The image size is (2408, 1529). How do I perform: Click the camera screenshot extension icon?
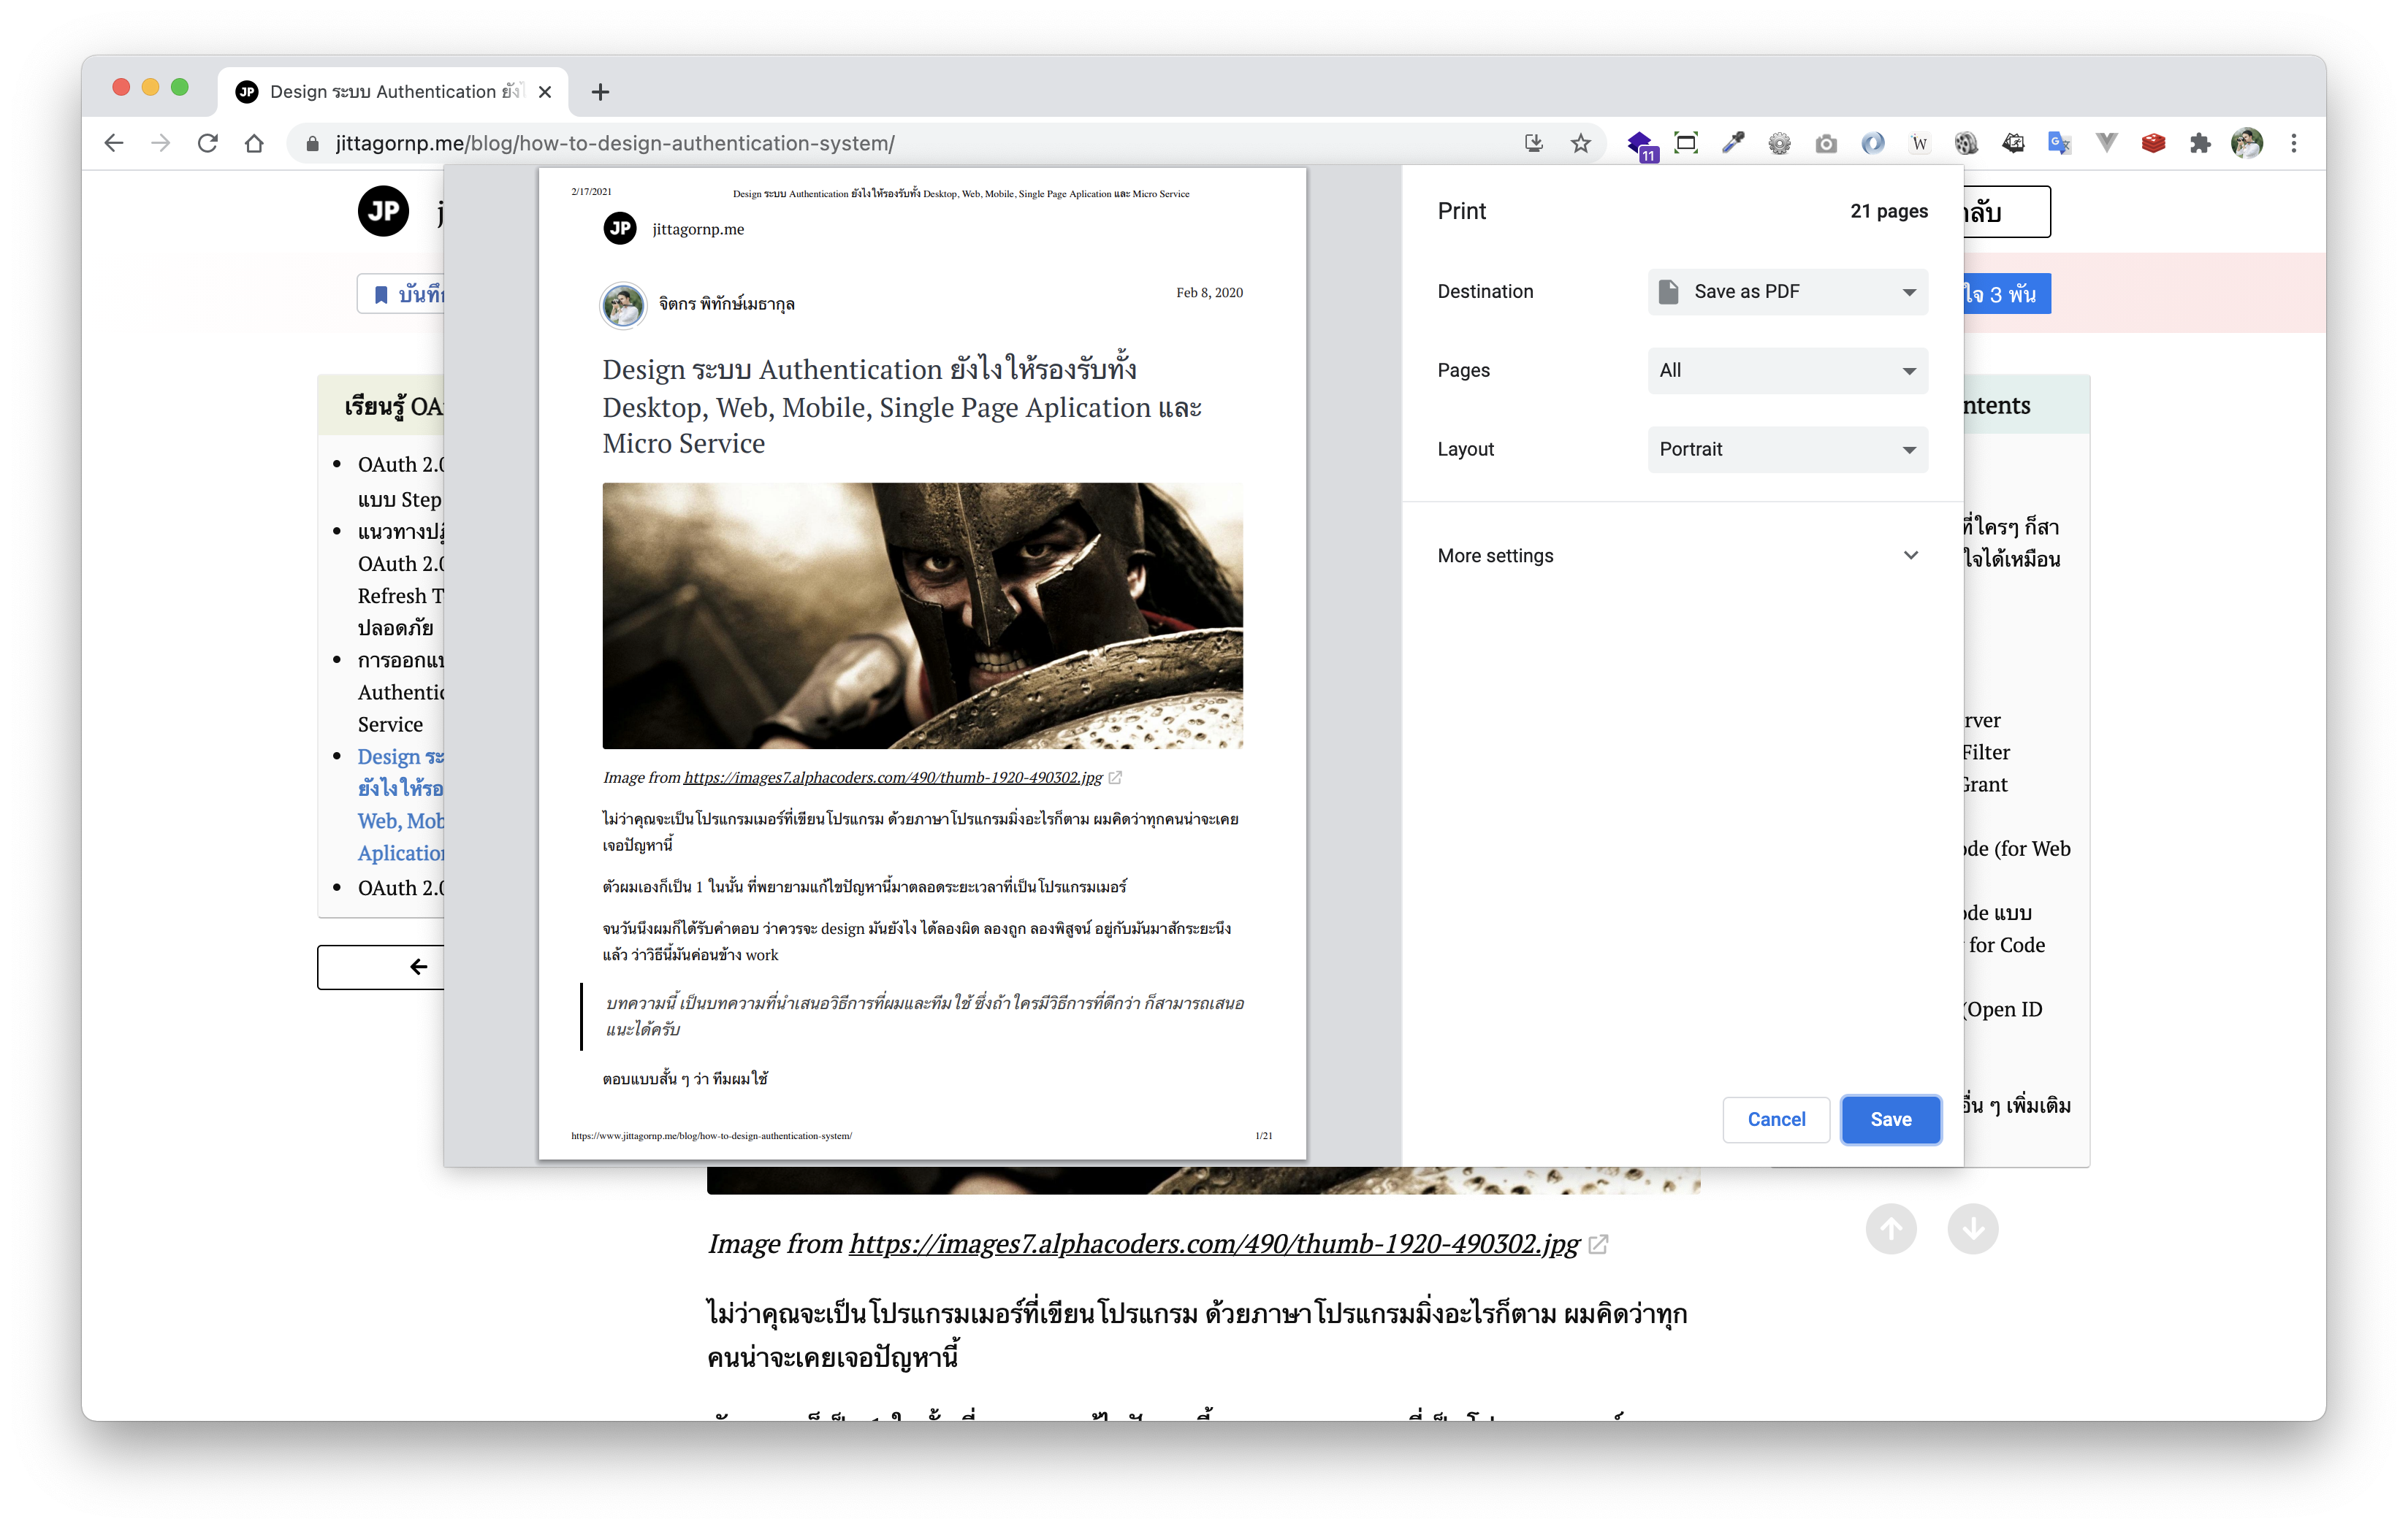point(1826,143)
